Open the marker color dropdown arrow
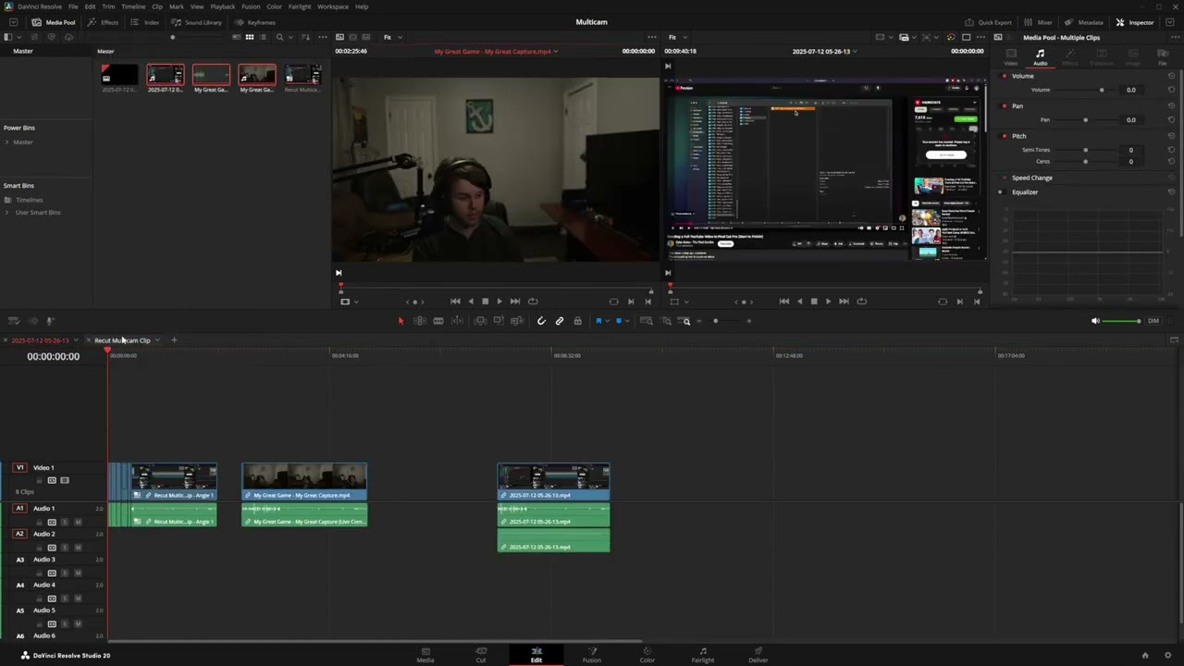Viewport: 1184px width, 666px height. pos(627,321)
